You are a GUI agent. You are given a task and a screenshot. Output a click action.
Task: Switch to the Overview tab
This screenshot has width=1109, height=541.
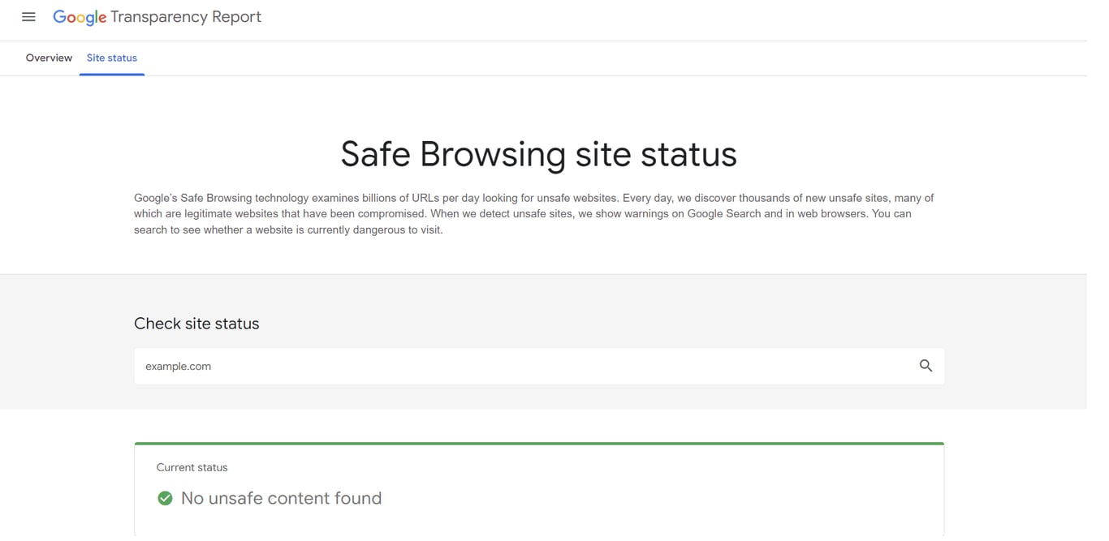pos(48,58)
